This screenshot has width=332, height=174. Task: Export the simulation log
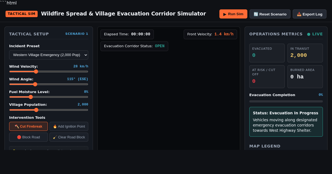pyautogui.click(x=310, y=14)
